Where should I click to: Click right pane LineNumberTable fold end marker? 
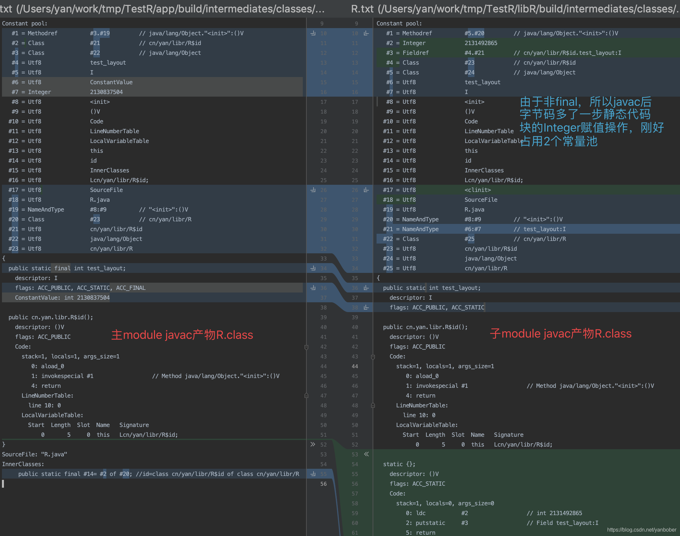tap(373, 405)
